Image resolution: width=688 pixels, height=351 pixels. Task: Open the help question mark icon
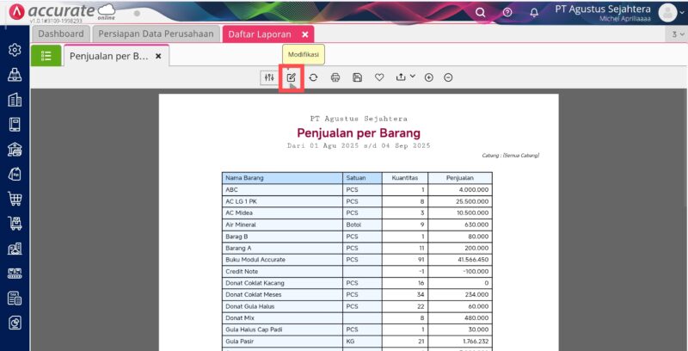click(507, 12)
